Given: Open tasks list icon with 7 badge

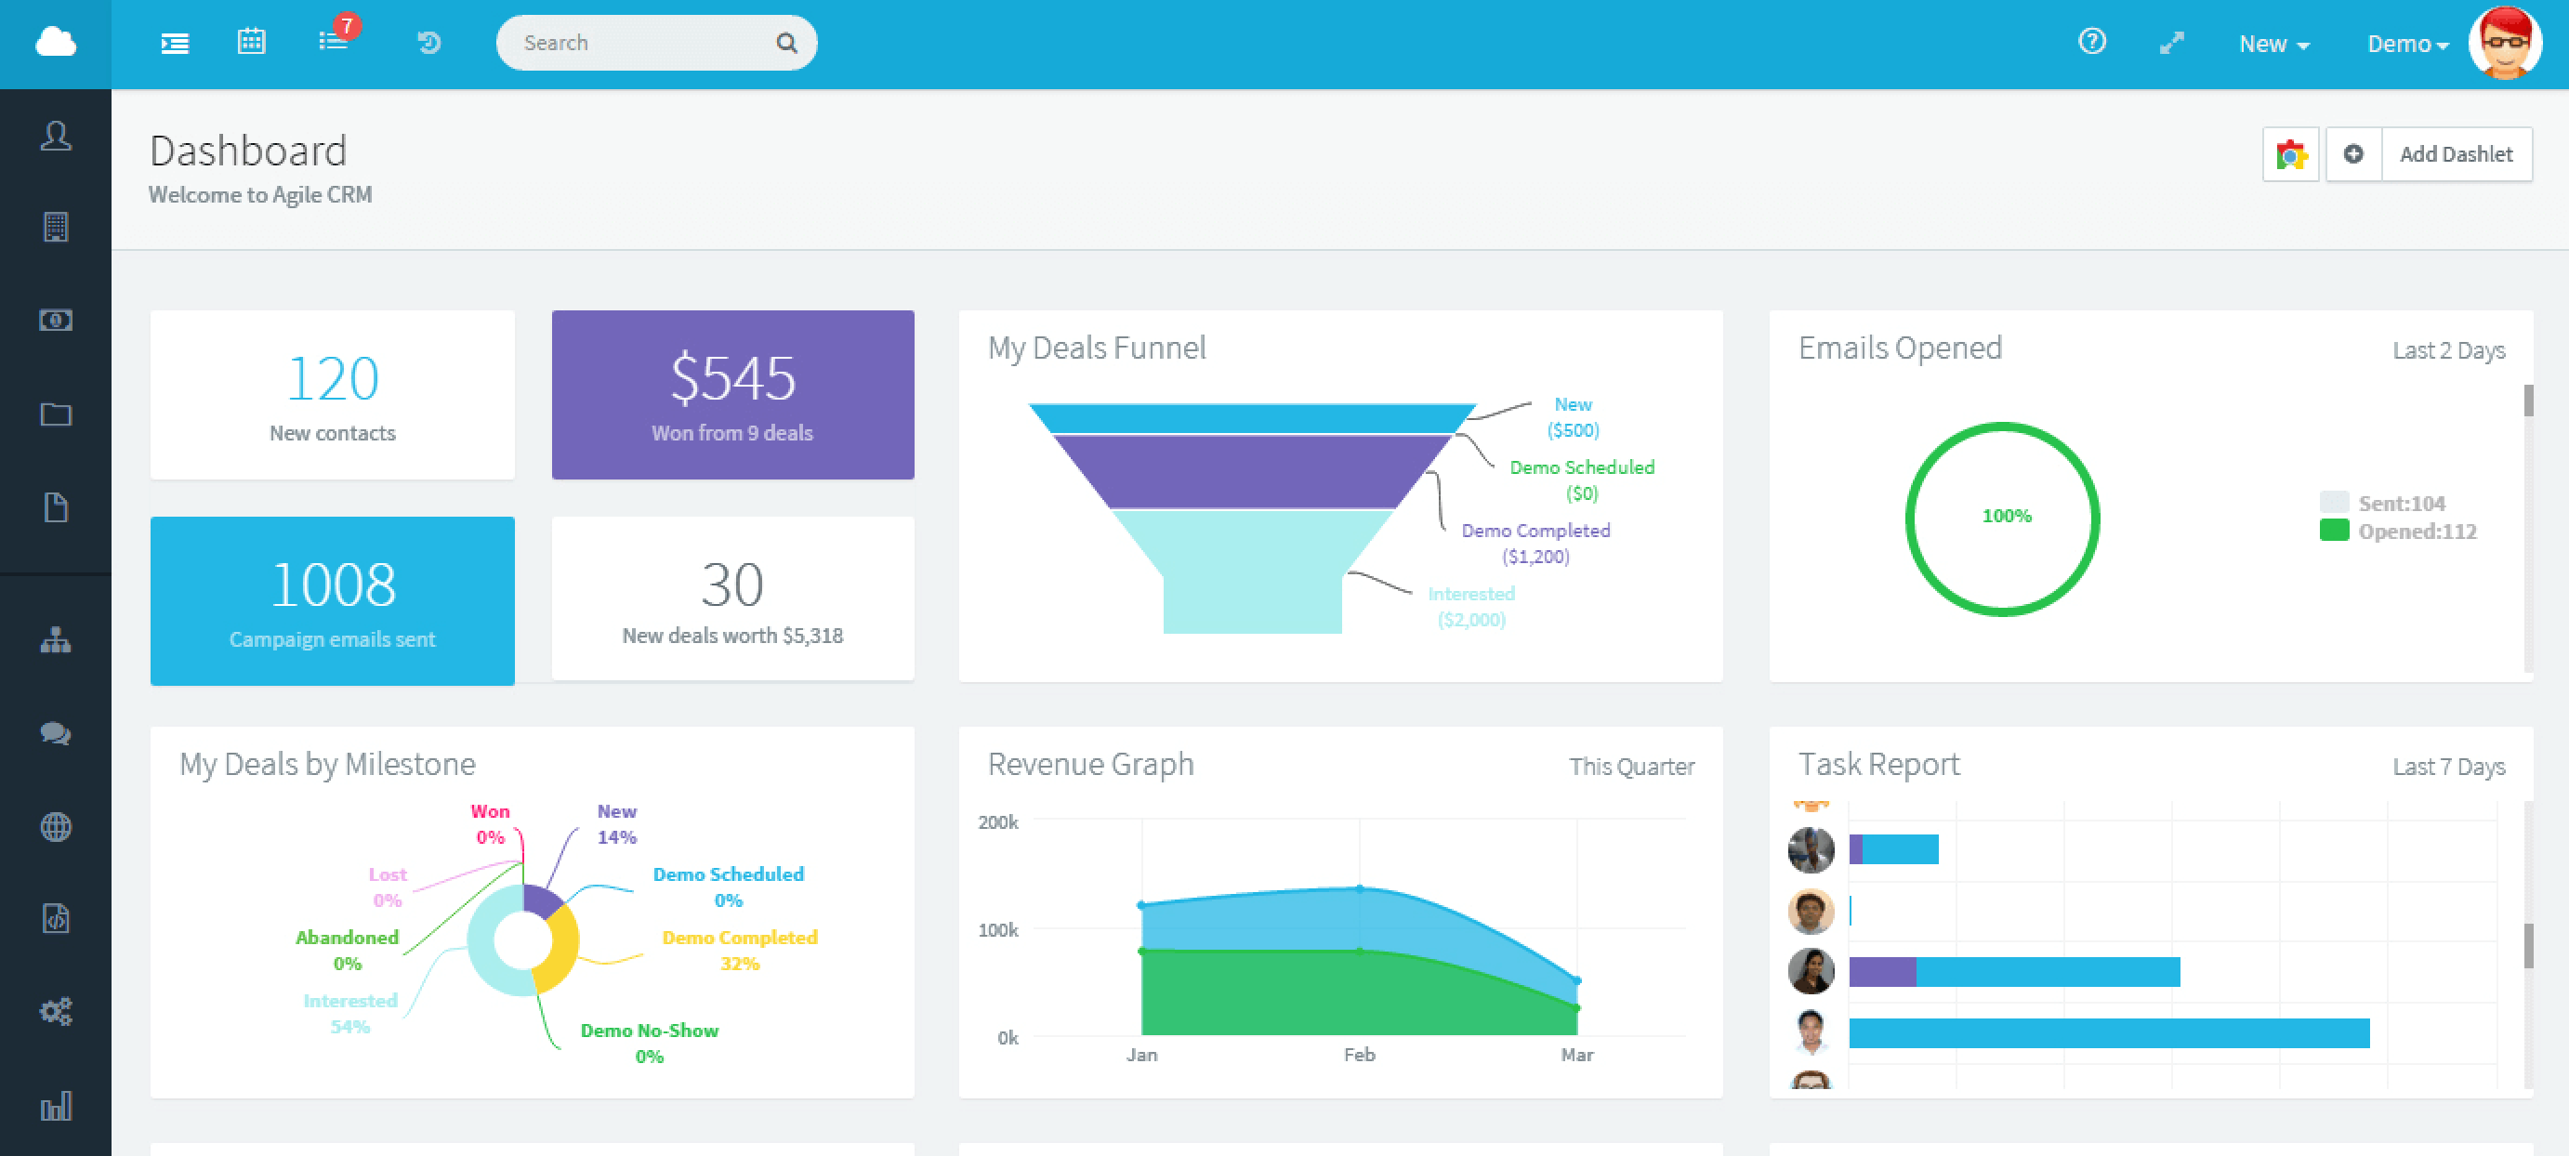Looking at the screenshot, I should [332, 42].
